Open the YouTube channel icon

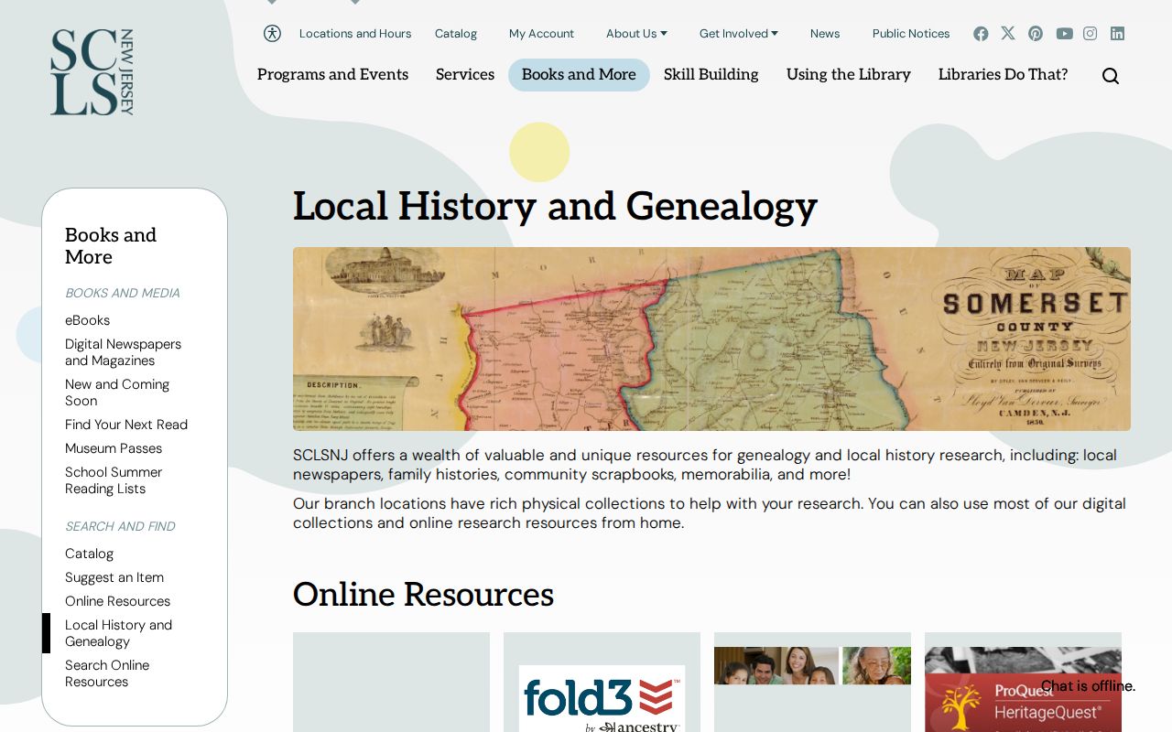coord(1064,34)
